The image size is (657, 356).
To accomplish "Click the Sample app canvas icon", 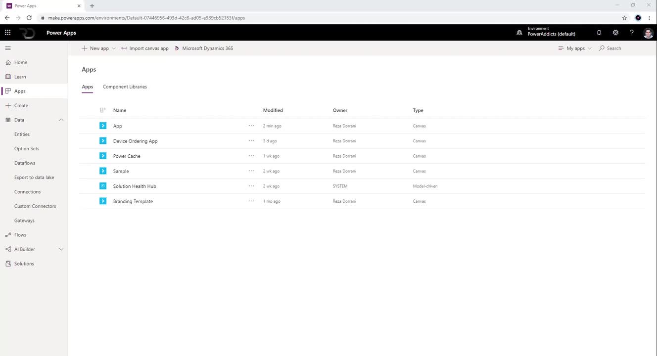I will 103,171.
